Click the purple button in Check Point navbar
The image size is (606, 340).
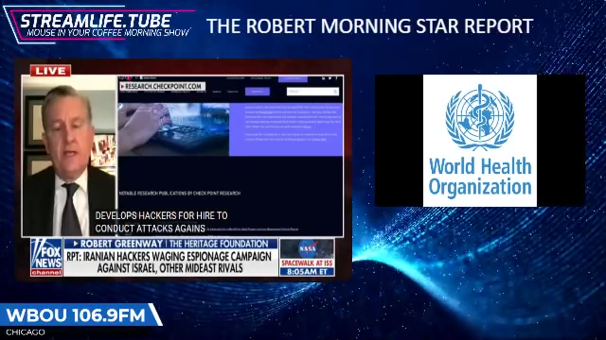click(257, 92)
